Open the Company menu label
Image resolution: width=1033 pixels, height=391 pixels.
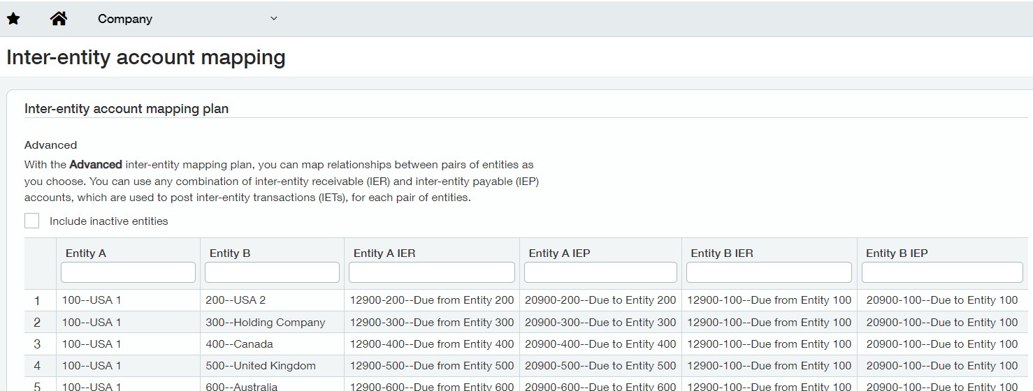(124, 20)
